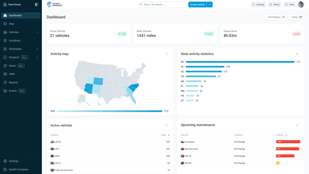
Task: Click the Edit Widgets button
Action: (x=276, y=17)
